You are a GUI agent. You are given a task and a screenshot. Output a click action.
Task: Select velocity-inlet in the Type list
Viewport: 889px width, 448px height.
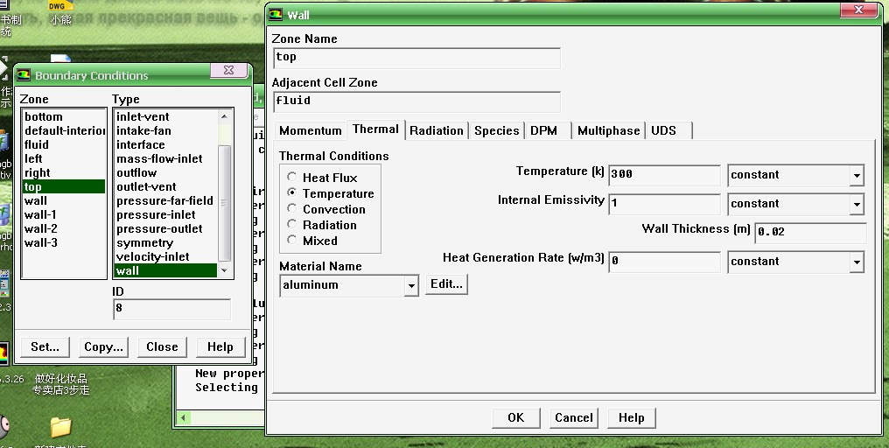pos(152,256)
